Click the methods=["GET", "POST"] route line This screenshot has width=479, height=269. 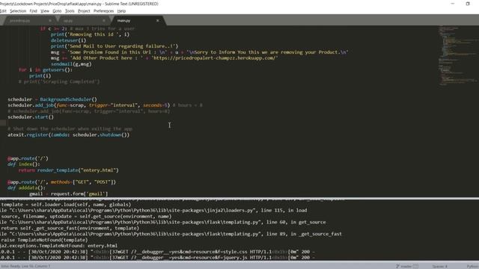(61, 182)
